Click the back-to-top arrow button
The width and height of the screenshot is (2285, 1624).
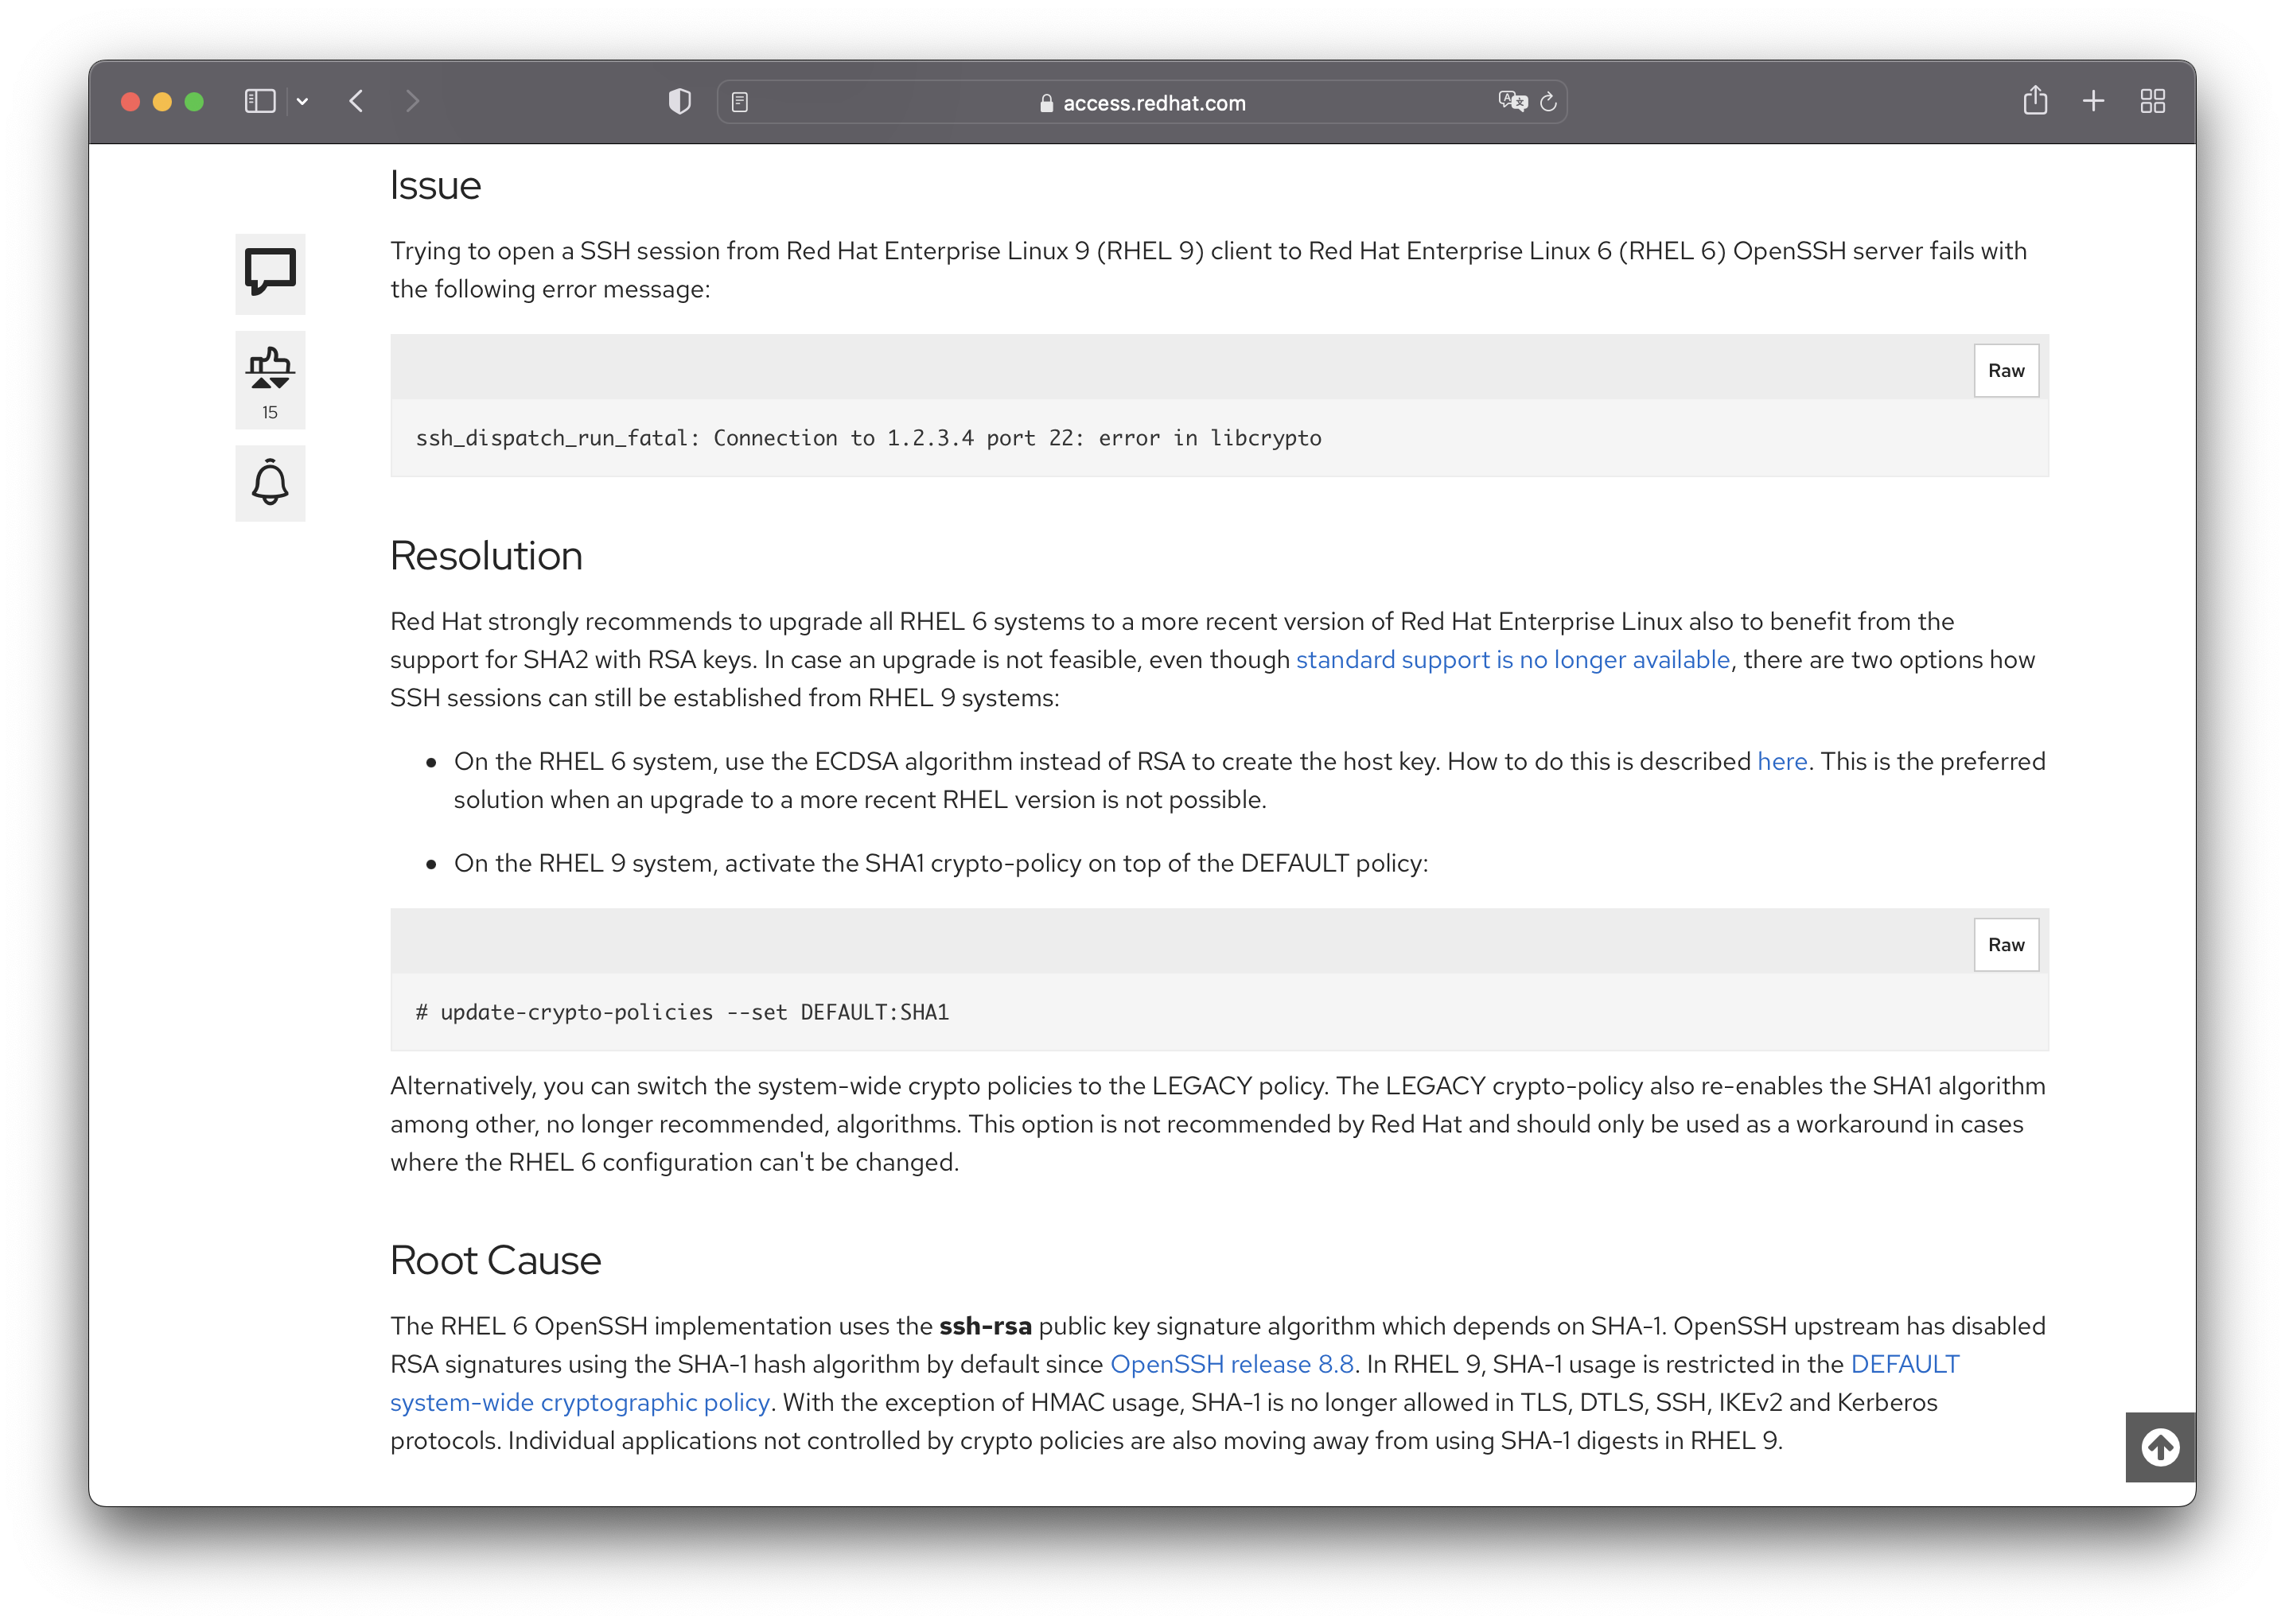[2159, 1446]
